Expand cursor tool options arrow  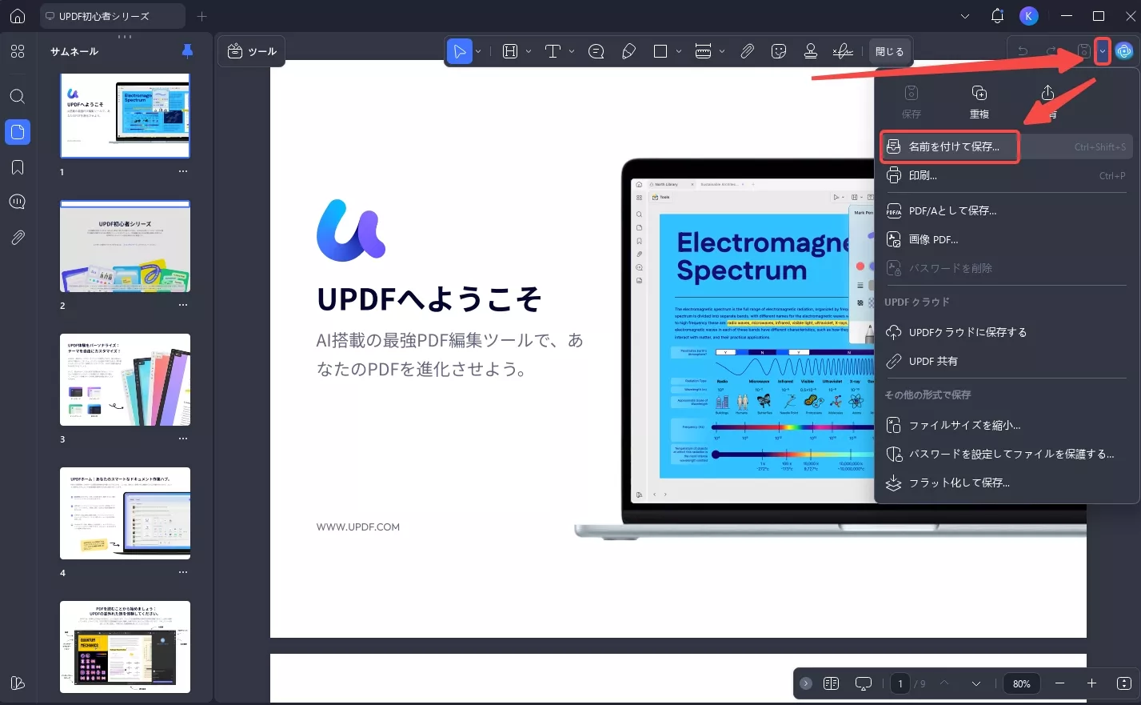[x=478, y=51]
